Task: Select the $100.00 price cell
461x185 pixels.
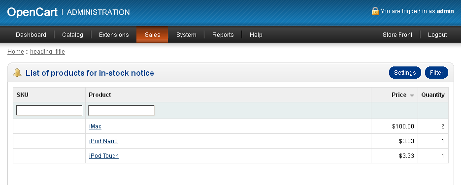Action: coord(394,126)
